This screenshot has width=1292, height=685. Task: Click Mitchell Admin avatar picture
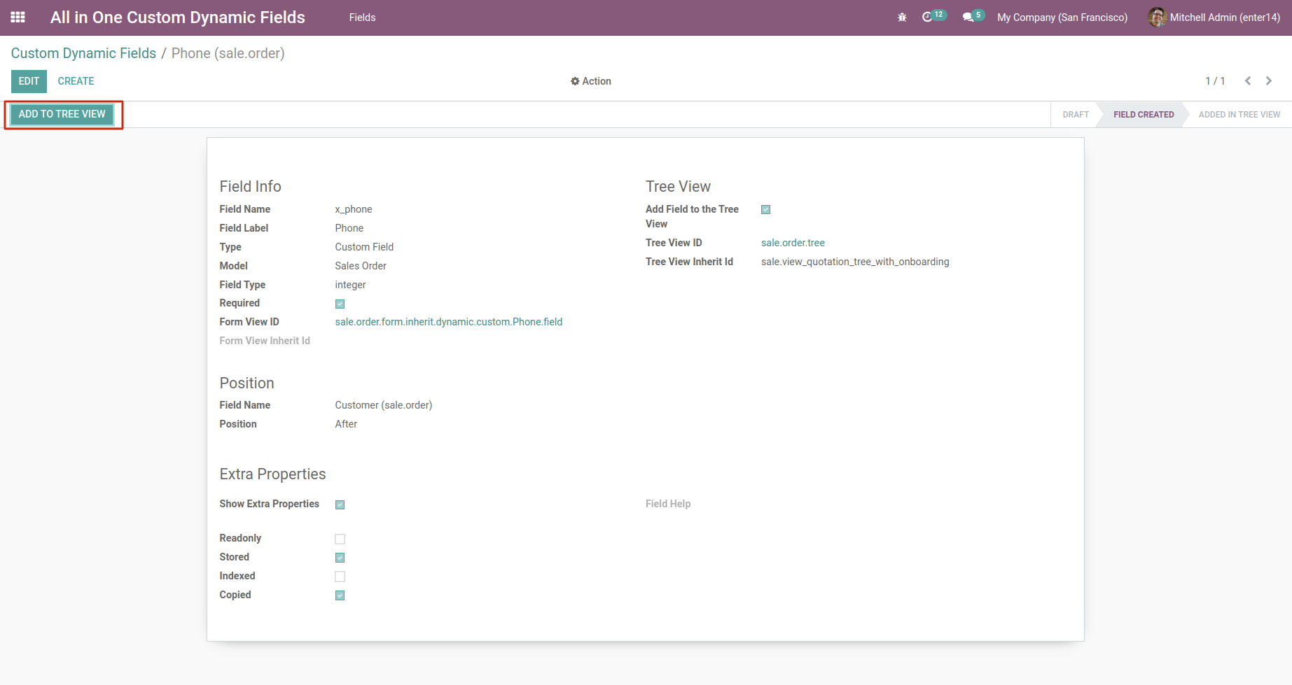1157,17
